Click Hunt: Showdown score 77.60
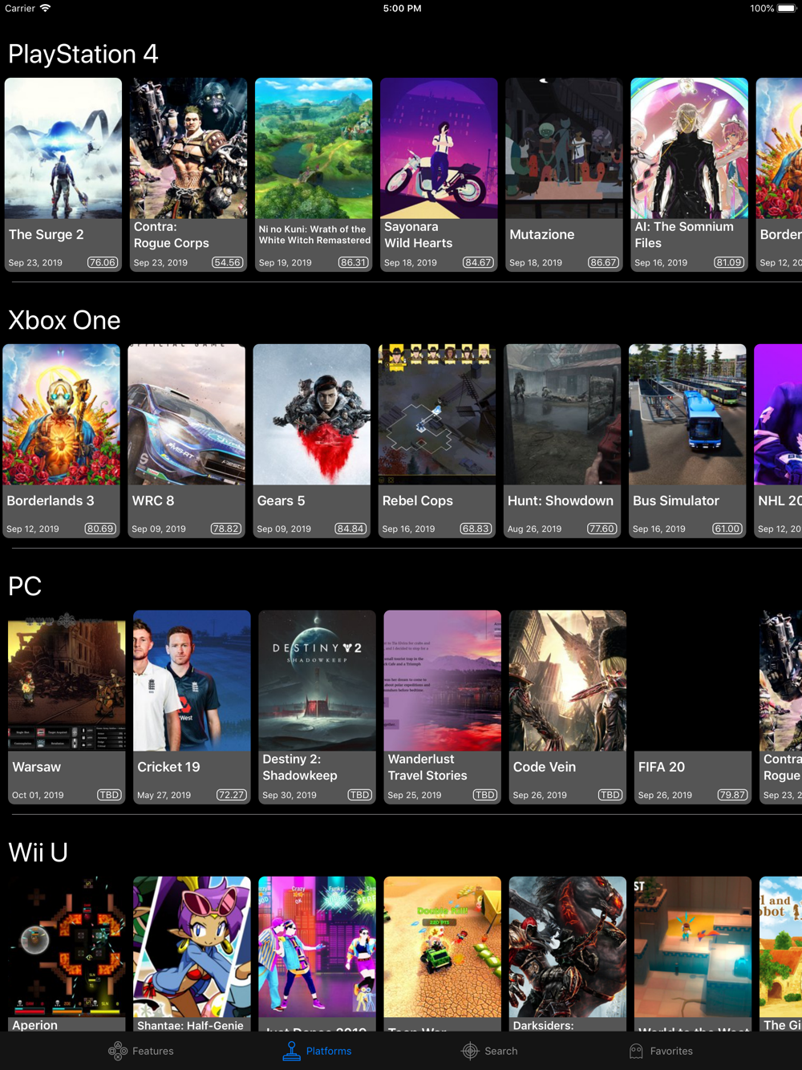Viewport: 802px width, 1070px height. tap(601, 529)
